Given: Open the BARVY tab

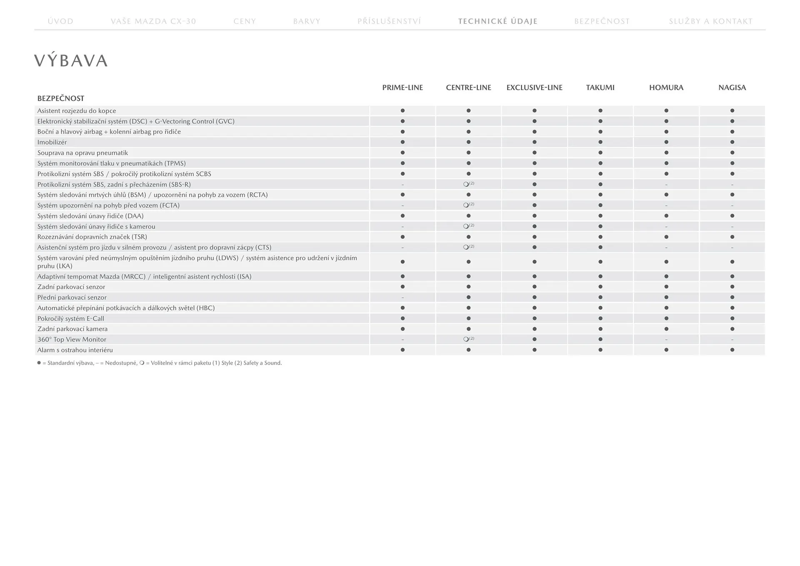Looking at the screenshot, I should point(307,21).
